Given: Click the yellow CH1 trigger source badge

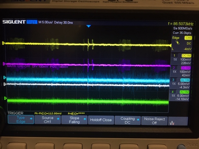Looking at the screenshot, I should pyautogui.click(x=188, y=38).
